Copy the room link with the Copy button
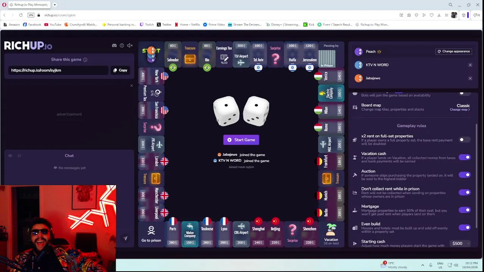This screenshot has height=272, width=484. tap(121, 70)
